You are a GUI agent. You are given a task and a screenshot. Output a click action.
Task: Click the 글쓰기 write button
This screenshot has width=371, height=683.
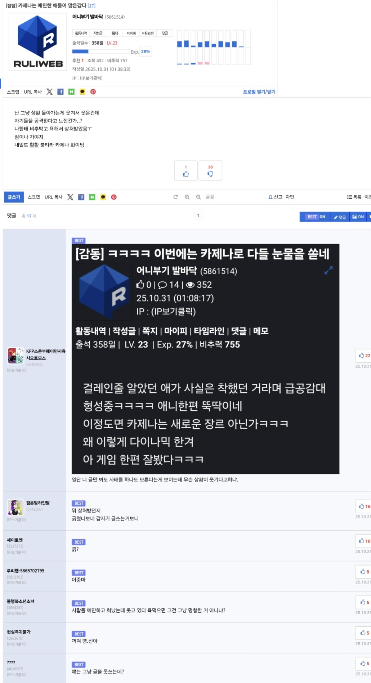14,197
